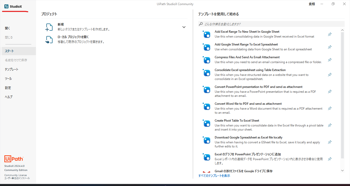Viewport: 350px width, 186px height.
Task: Open Convert Word file to PDF template
Action: [x=248, y=104]
